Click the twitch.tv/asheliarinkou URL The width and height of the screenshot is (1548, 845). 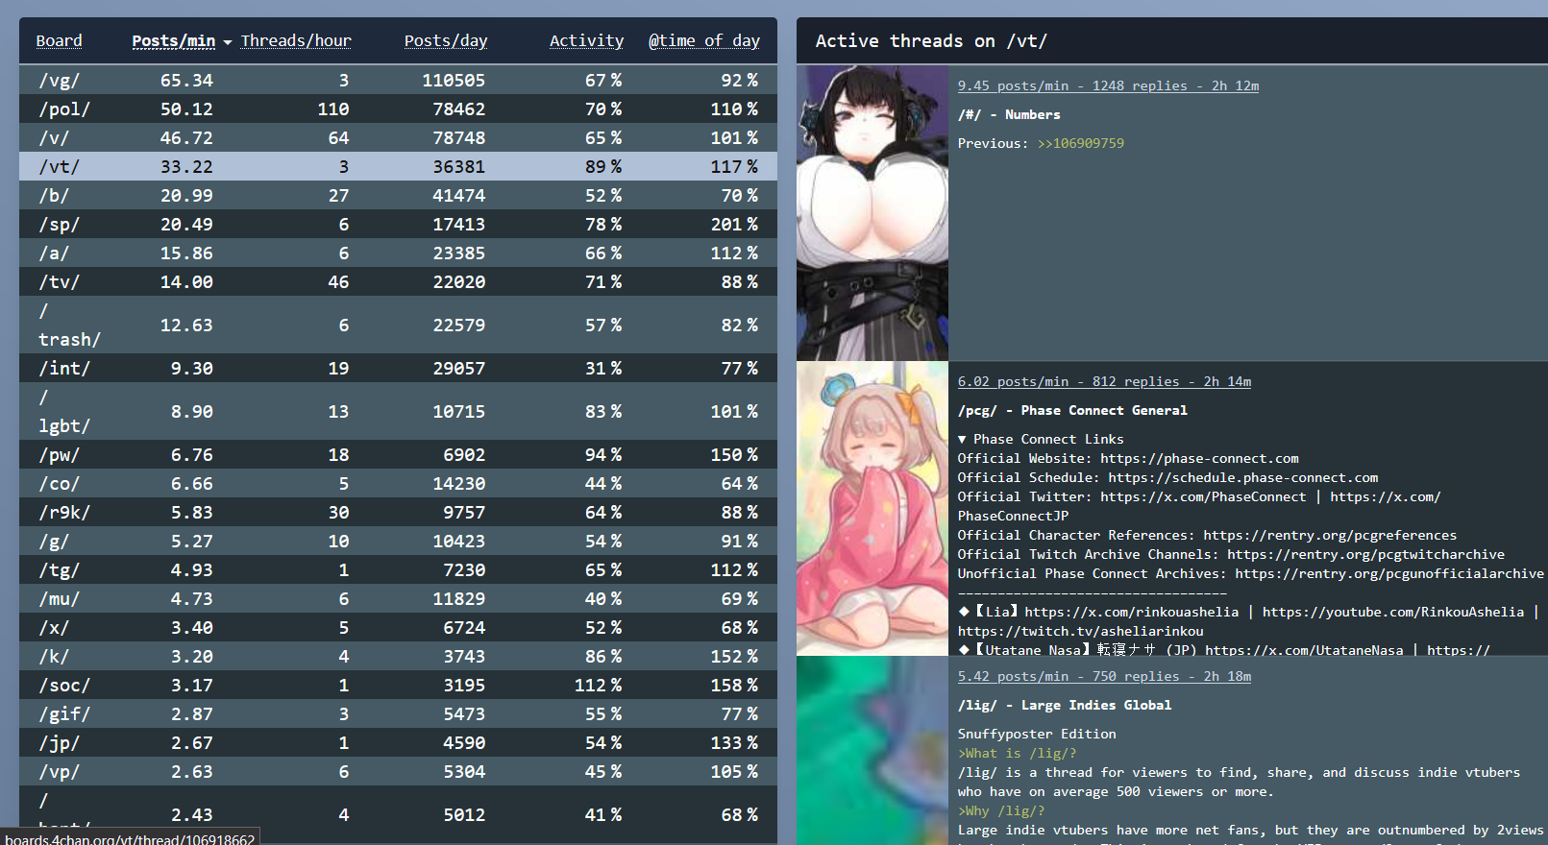coord(1080,631)
